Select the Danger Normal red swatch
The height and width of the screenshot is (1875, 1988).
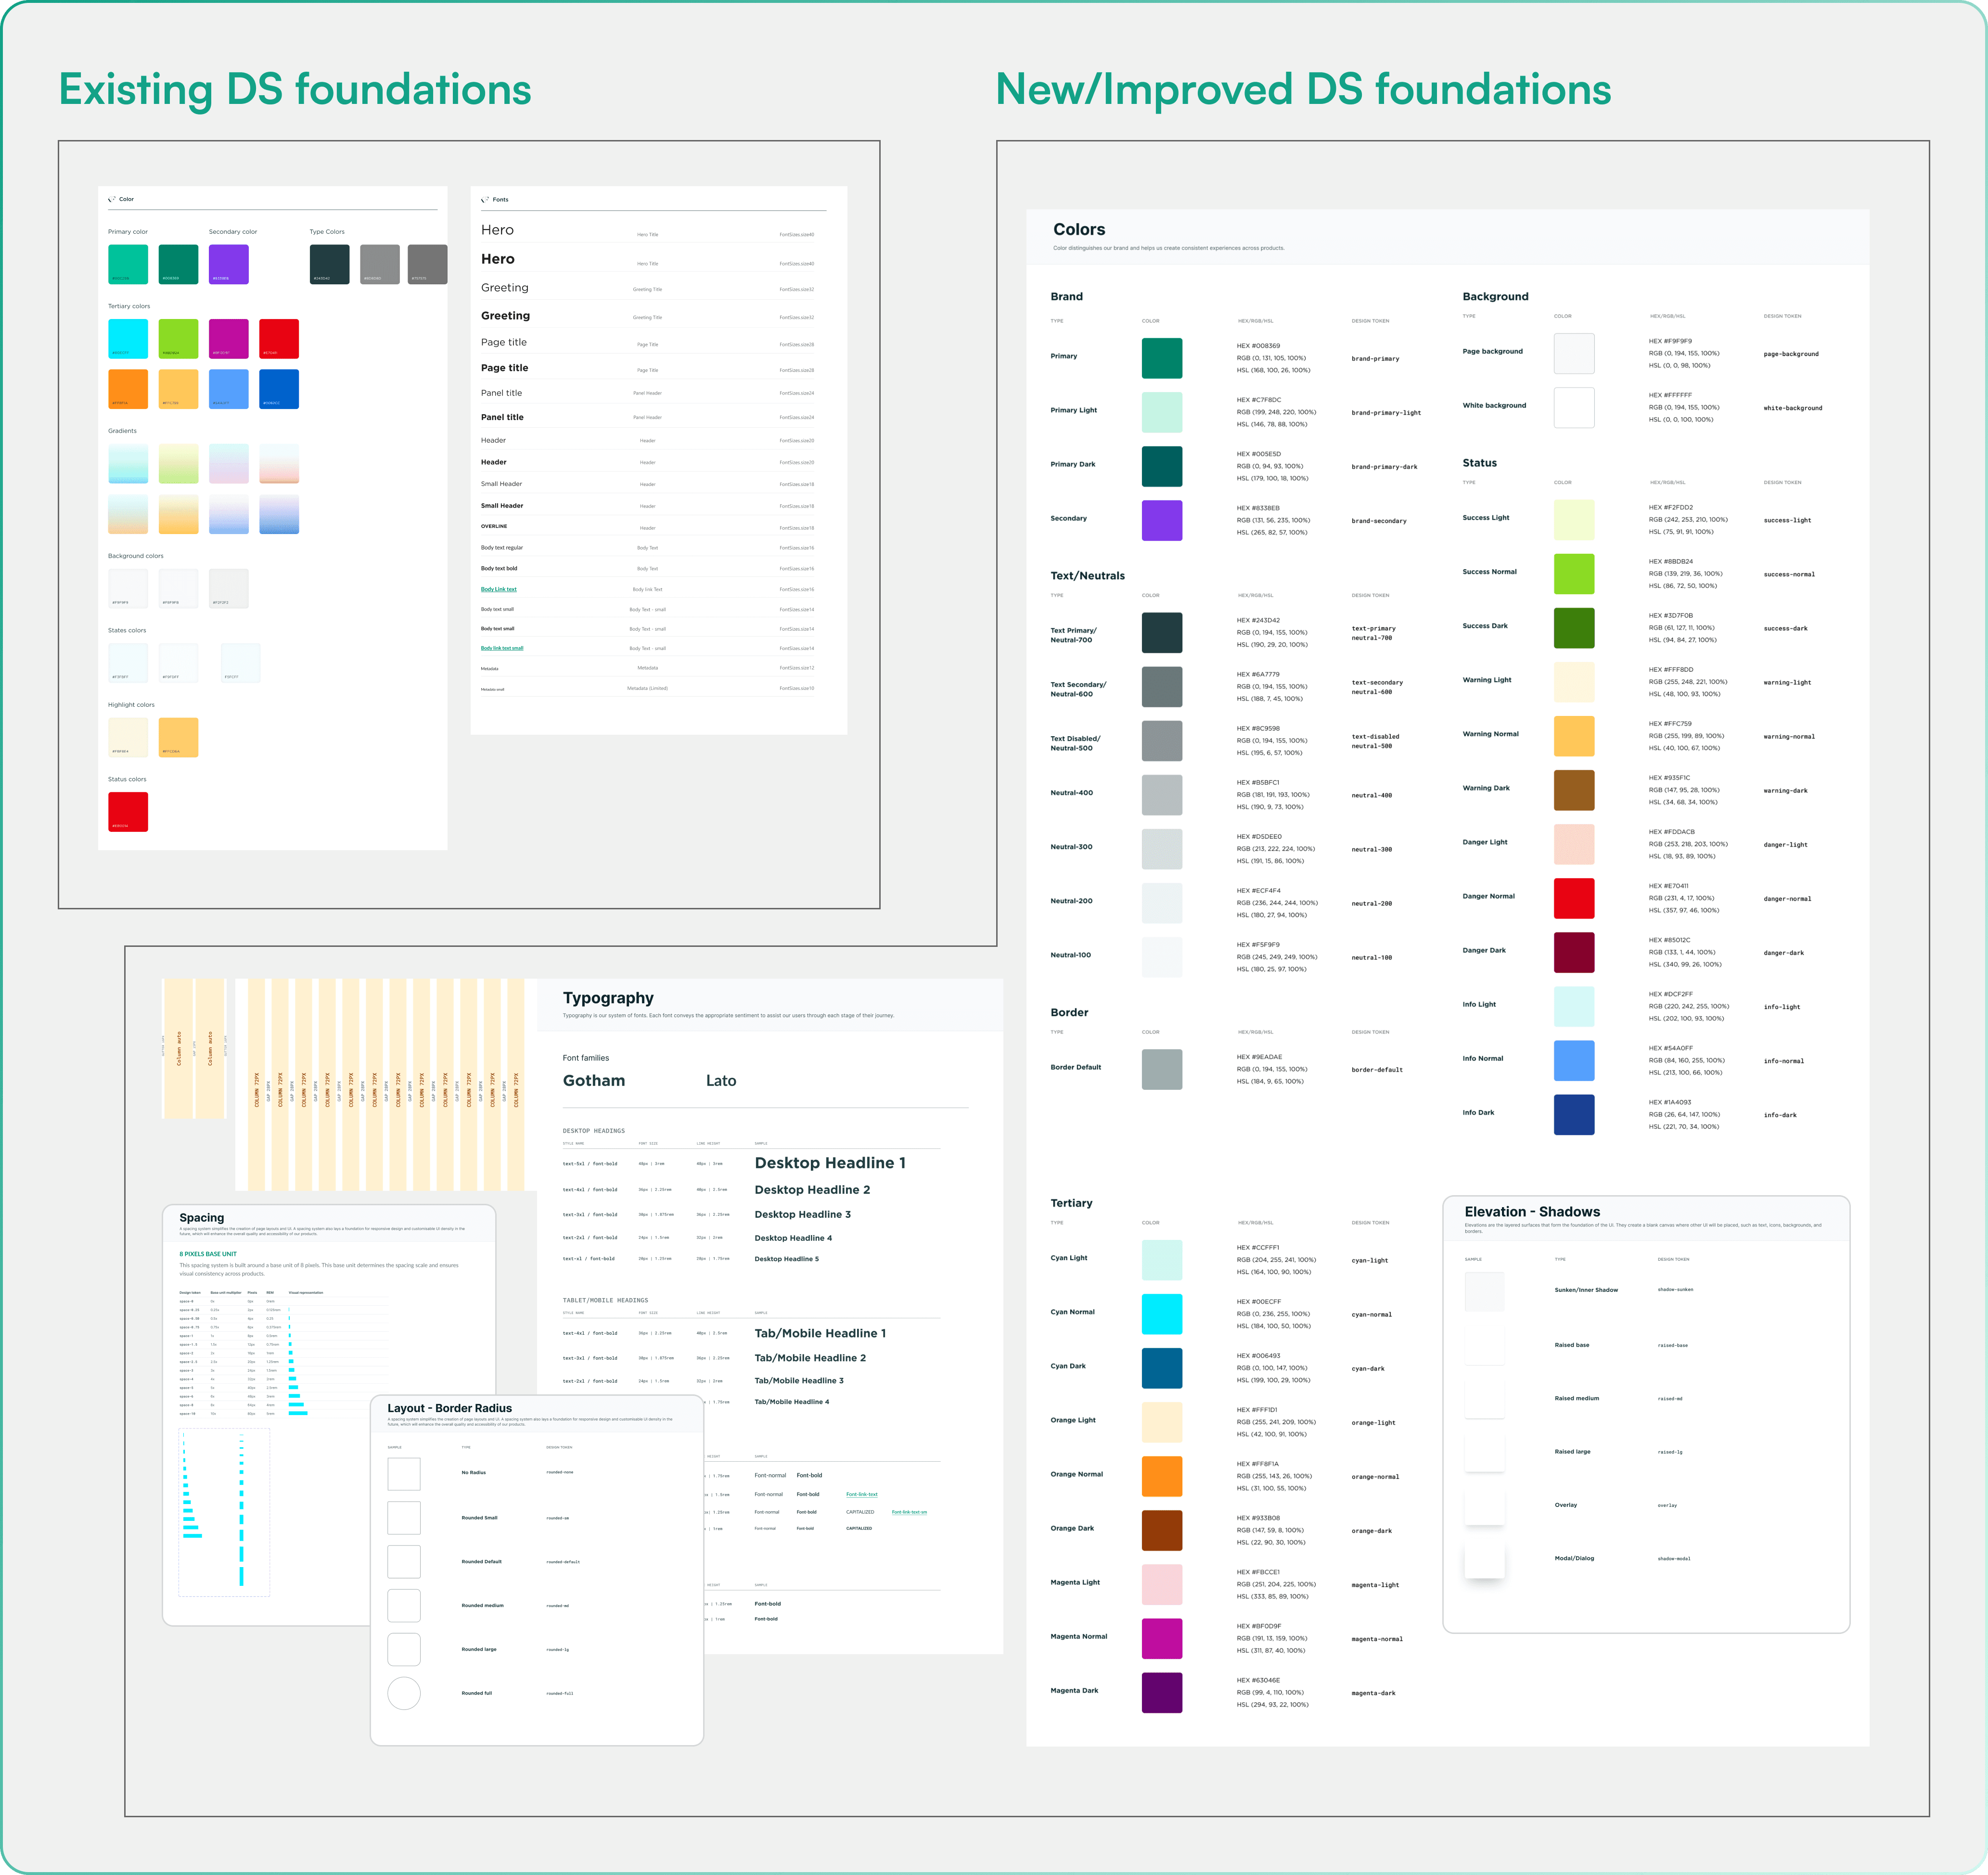coord(1573,898)
